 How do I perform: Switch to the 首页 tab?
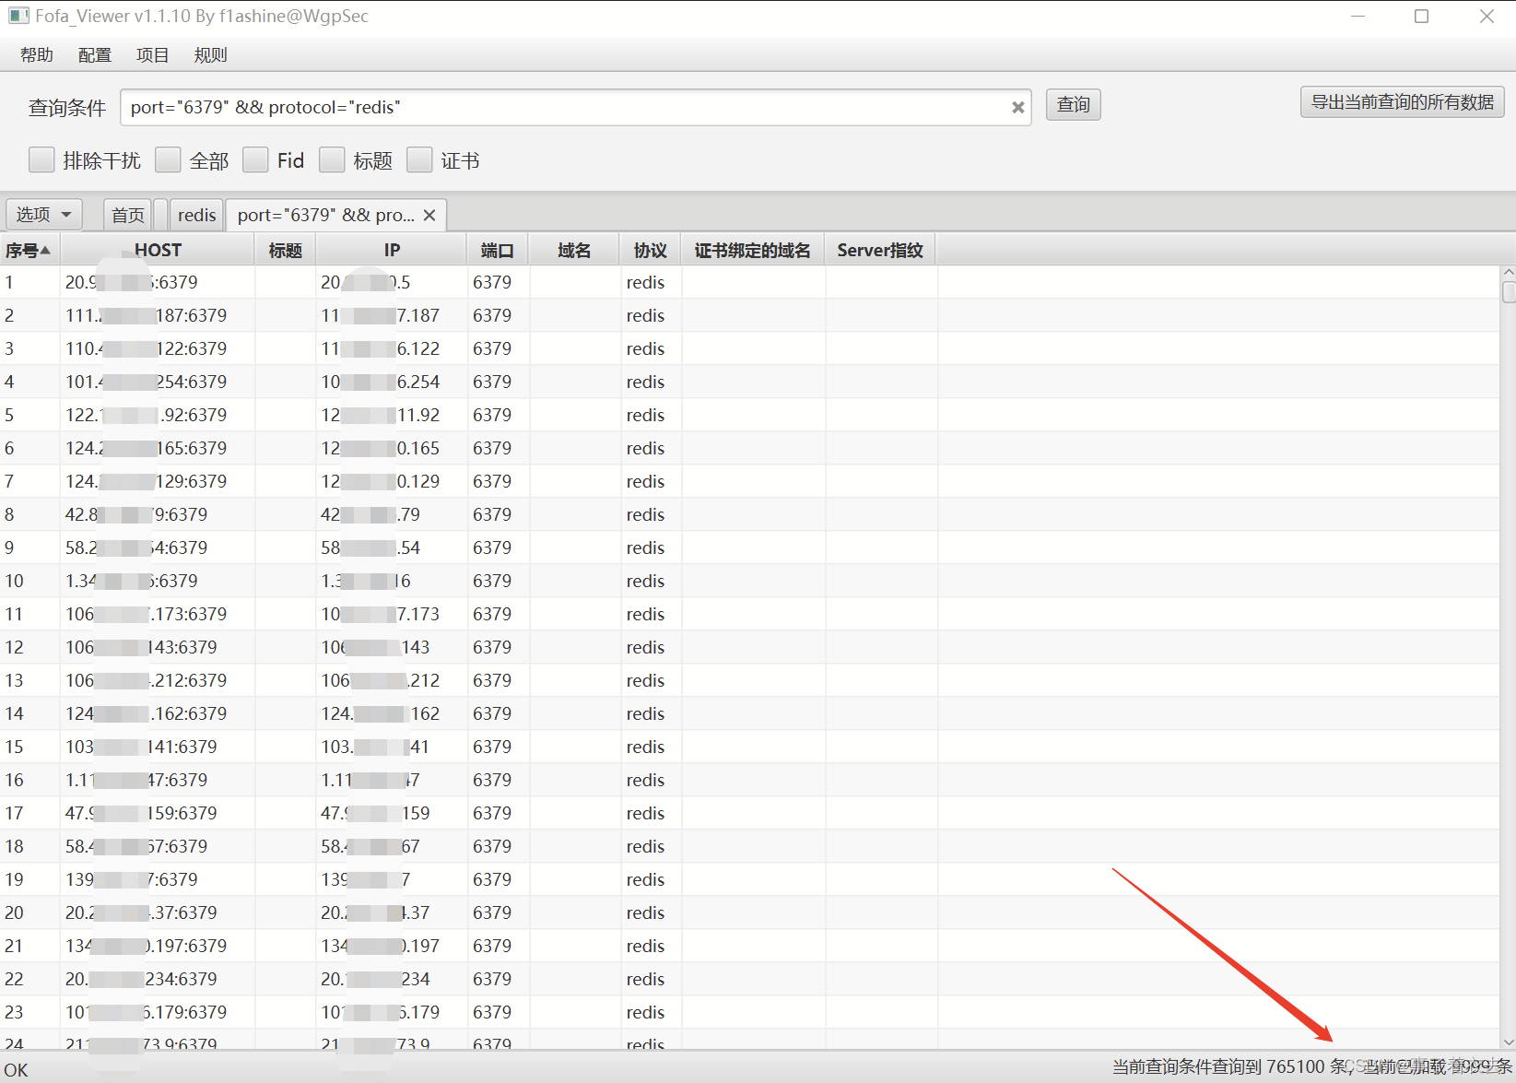(127, 214)
